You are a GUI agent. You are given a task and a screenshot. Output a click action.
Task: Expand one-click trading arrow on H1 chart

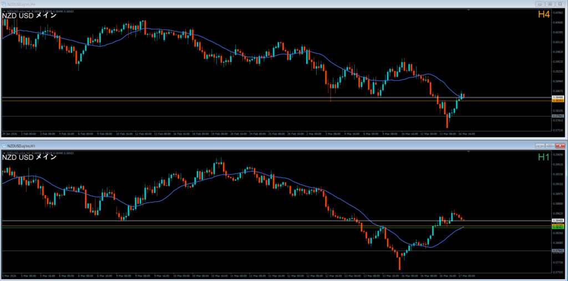pos(4,152)
